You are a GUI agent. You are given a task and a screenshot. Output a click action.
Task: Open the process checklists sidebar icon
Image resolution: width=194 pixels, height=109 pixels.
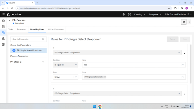3,32
